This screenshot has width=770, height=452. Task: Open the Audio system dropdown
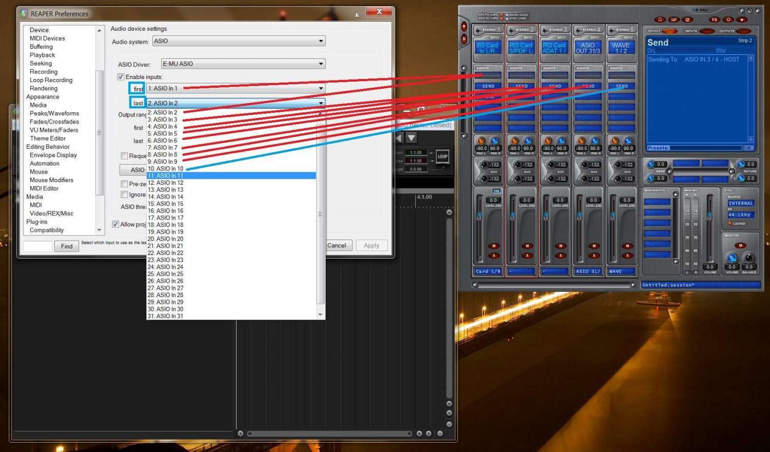(x=239, y=41)
